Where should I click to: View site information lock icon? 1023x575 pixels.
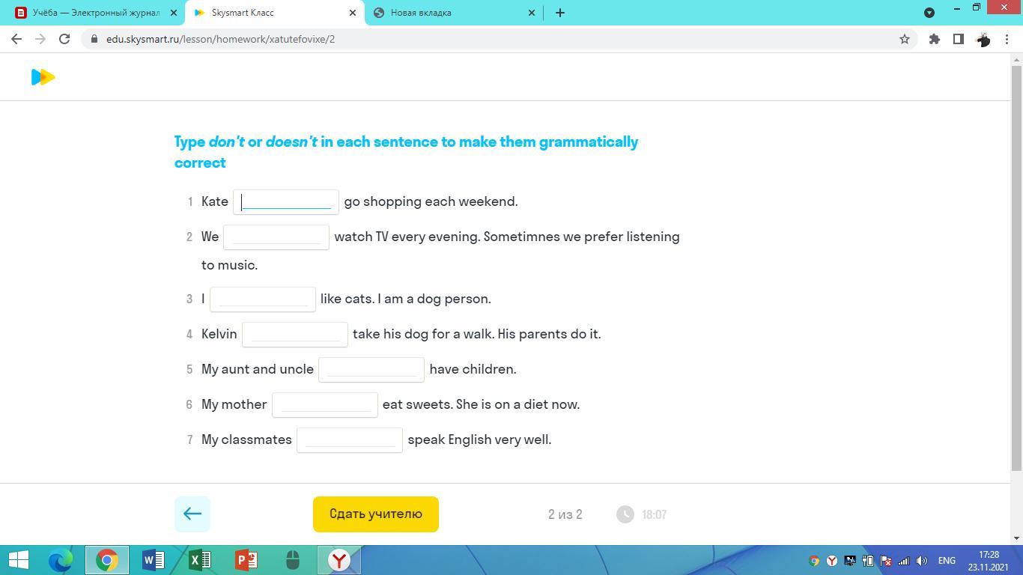(94, 39)
